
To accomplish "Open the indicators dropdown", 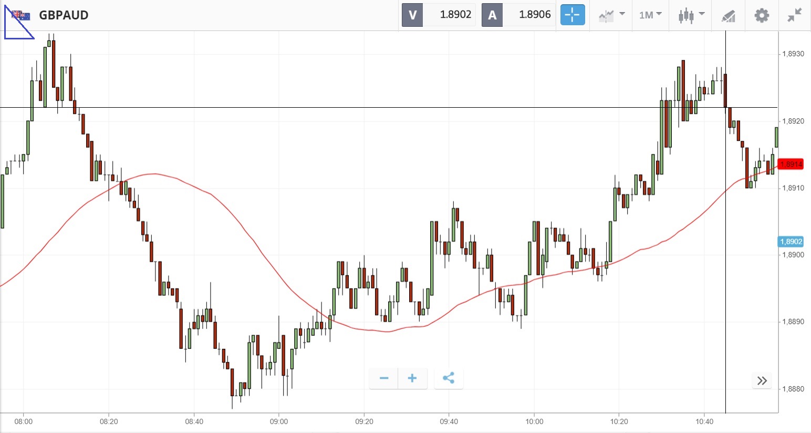I will [611, 15].
